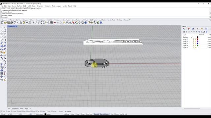Click the Cut scissors icon
Image resolution: width=211 pixels, height=118 pixels.
click(x=18, y=23)
